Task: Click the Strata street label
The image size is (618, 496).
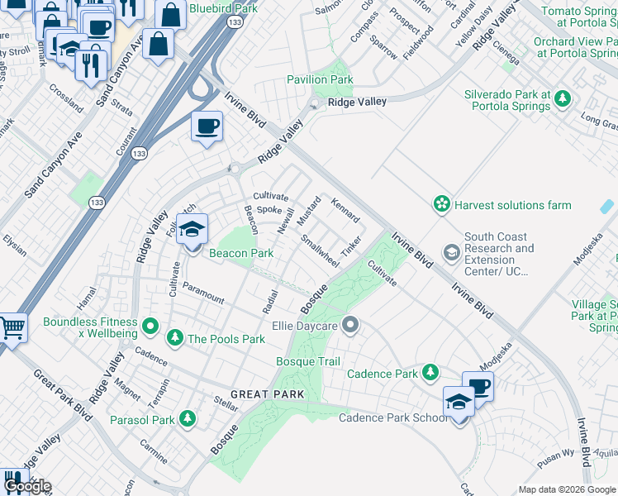Action: coord(121,107)
